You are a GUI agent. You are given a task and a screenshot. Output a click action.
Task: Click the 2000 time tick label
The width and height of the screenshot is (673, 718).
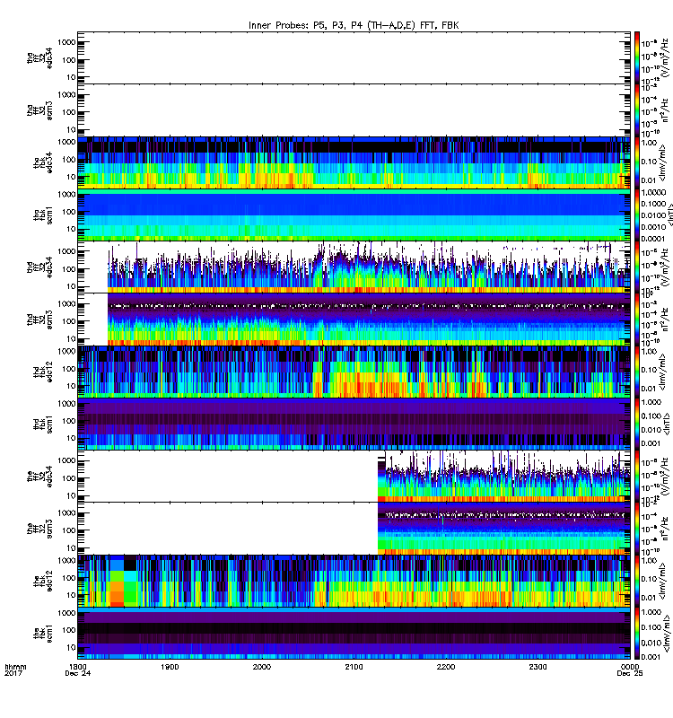262,667
